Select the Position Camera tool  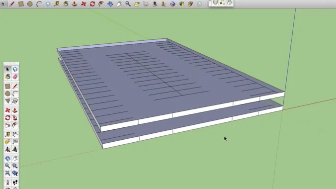click(7, 183)
